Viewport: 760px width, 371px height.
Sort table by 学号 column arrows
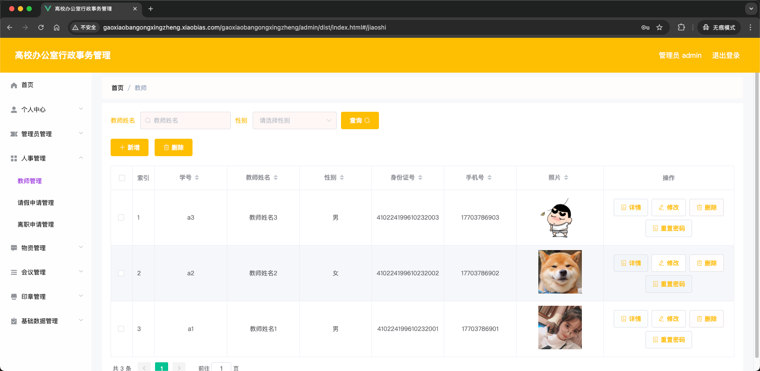tap(197, 177)
